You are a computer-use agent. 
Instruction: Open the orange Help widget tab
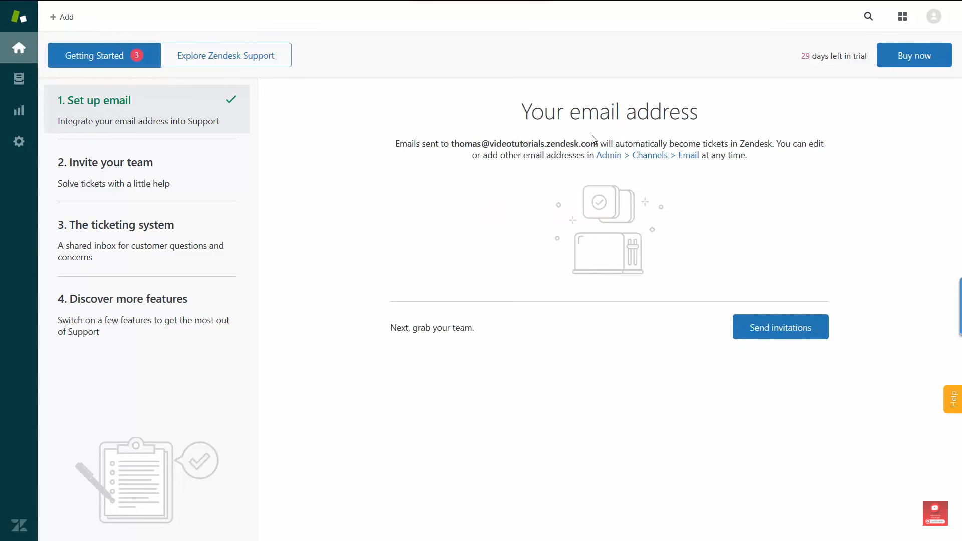(x=952, y=399)
